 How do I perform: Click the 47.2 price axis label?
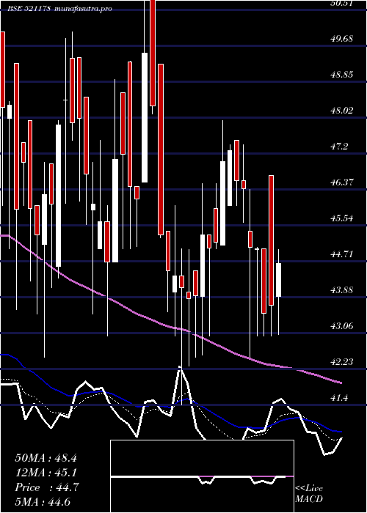(x=339, y=147)
